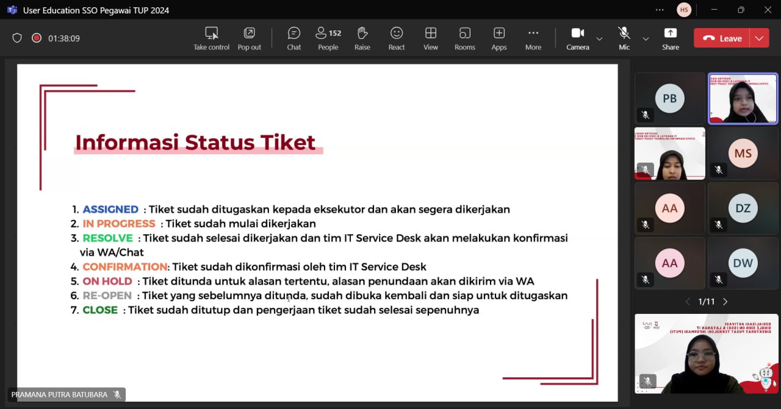Expand the Camera options dropdown arrow

click(599, 38)
